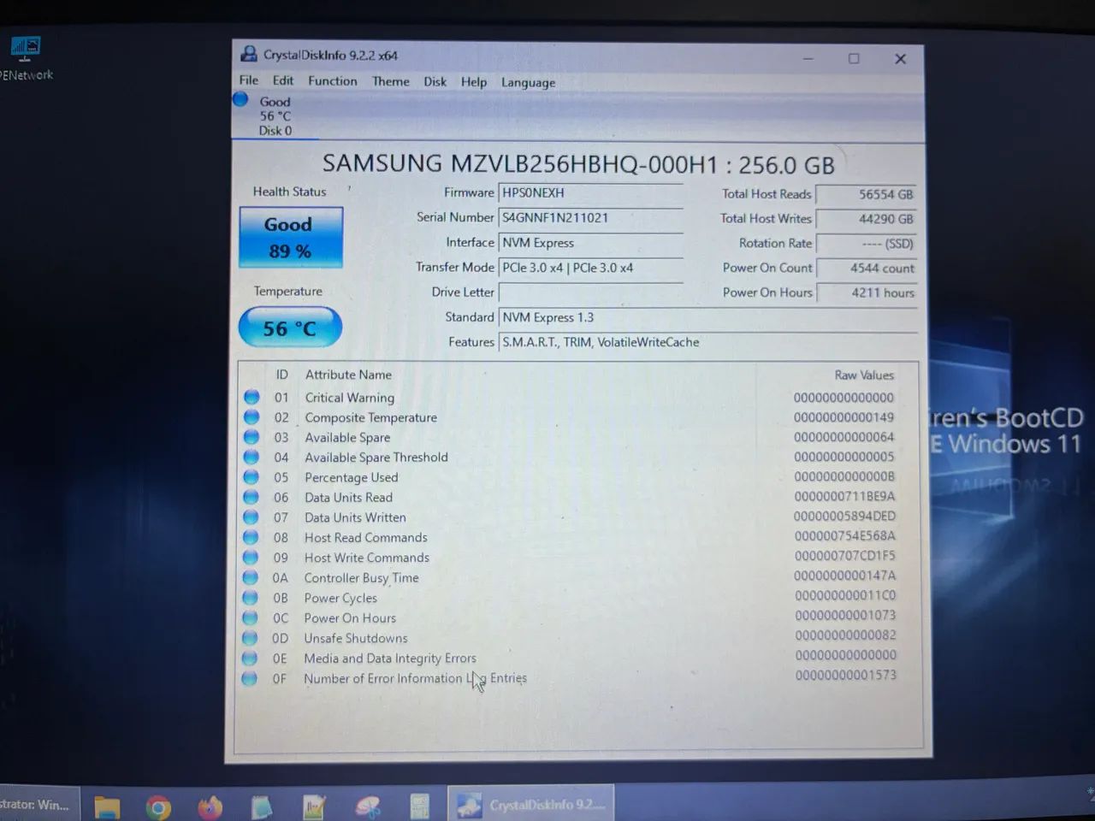Select the Critical Warning attribute name
This screenshot has height=821, width=1095.
[350, 398]
